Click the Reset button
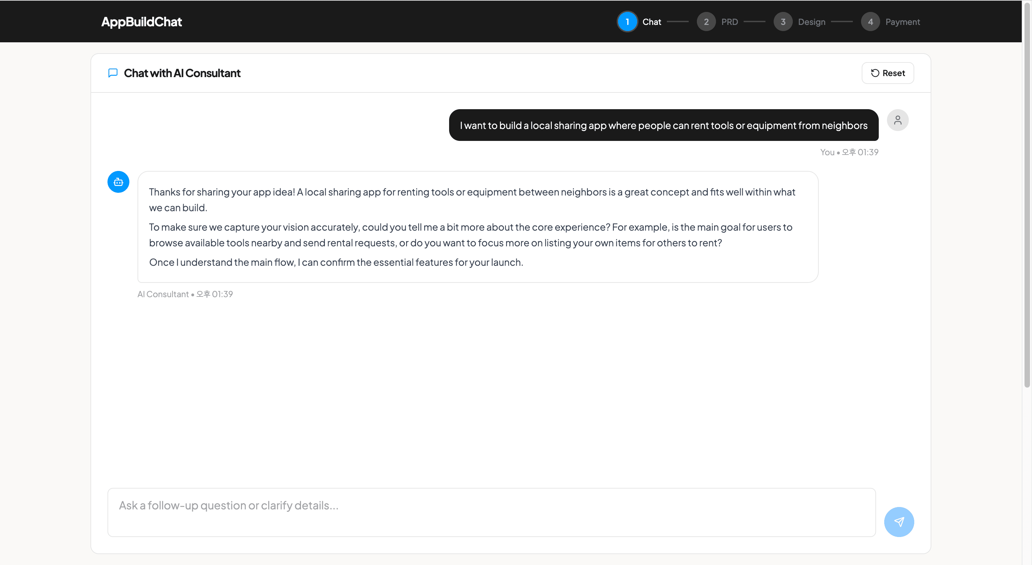Image resolution: width=1032 pixels, height=565 pixels. pyautogui.click(x=888, y=73)
